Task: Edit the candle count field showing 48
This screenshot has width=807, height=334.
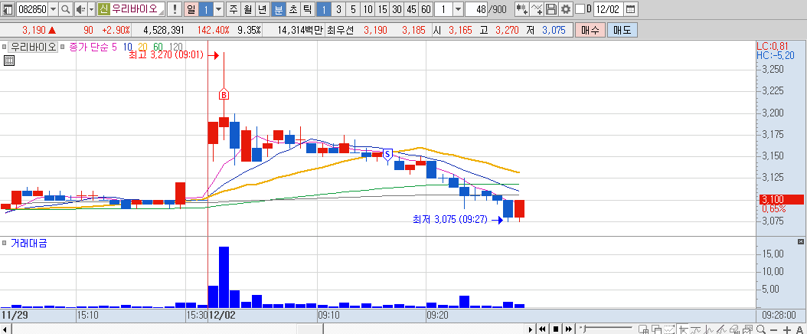Action: 475,9
